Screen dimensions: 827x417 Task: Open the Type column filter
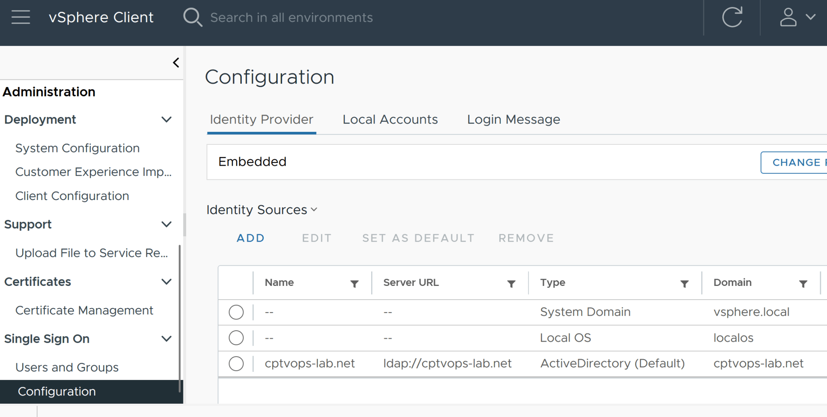tap(684, 284)
